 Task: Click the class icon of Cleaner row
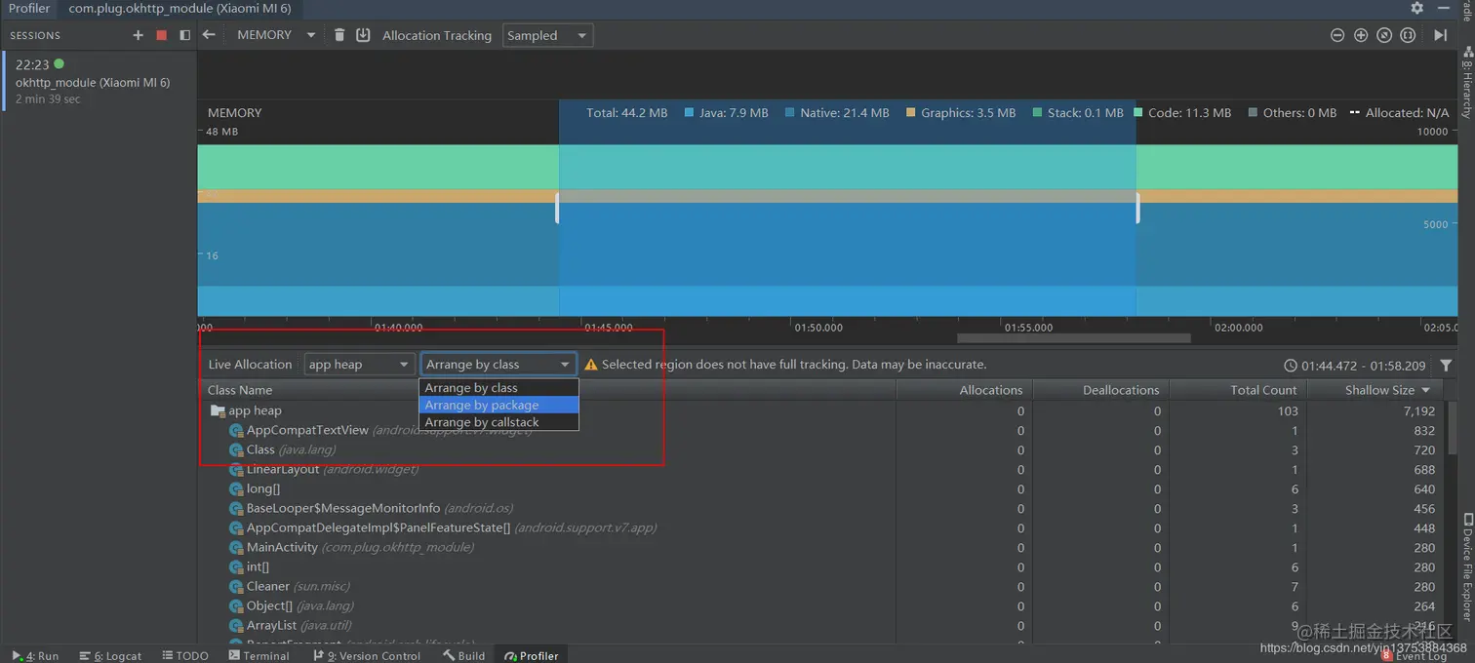click(236, 586)
